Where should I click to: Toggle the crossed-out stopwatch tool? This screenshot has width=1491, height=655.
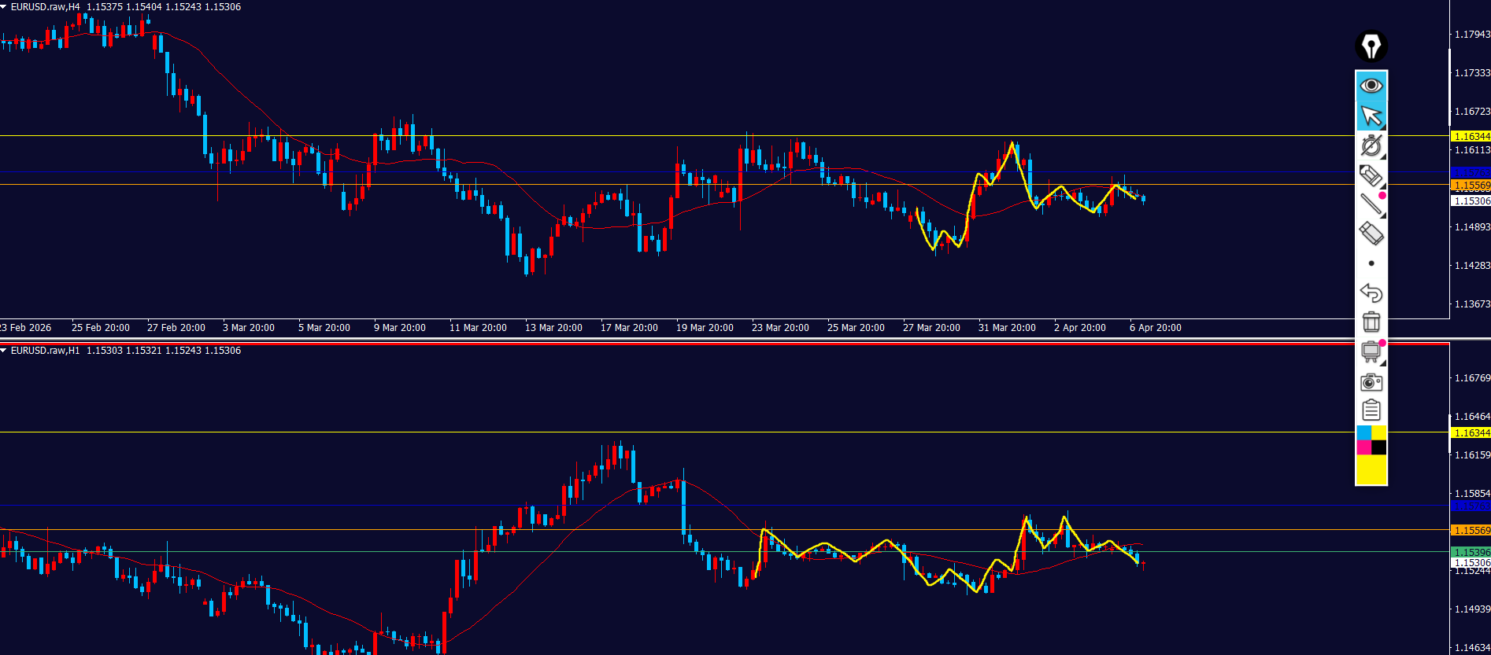(x=1371, y=145)
